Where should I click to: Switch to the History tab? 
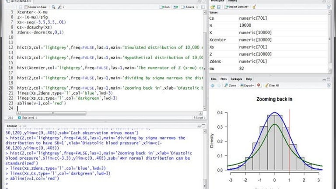pyautogui.click(x=233, y=1)
